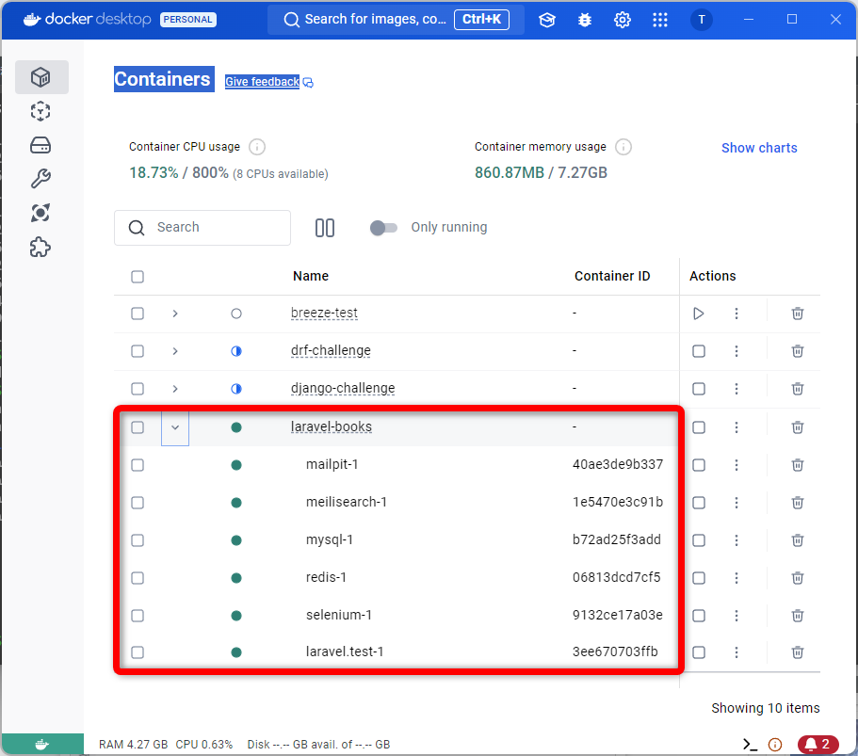Screen dimensions: 858x756
Task: Open the Builds wrench icon in sidebar
Action: click(x=40, y=179)
